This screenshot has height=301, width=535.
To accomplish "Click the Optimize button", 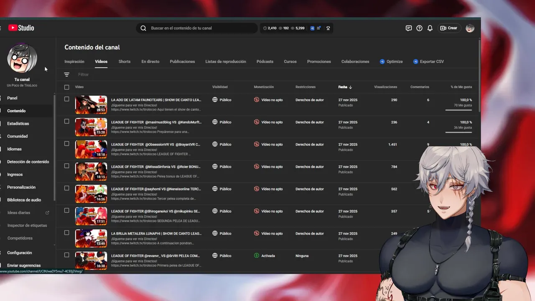I will 391,61.
